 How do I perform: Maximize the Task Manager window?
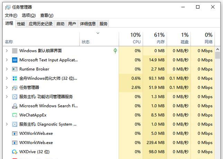pyautogui.click(x=198, y=7)
